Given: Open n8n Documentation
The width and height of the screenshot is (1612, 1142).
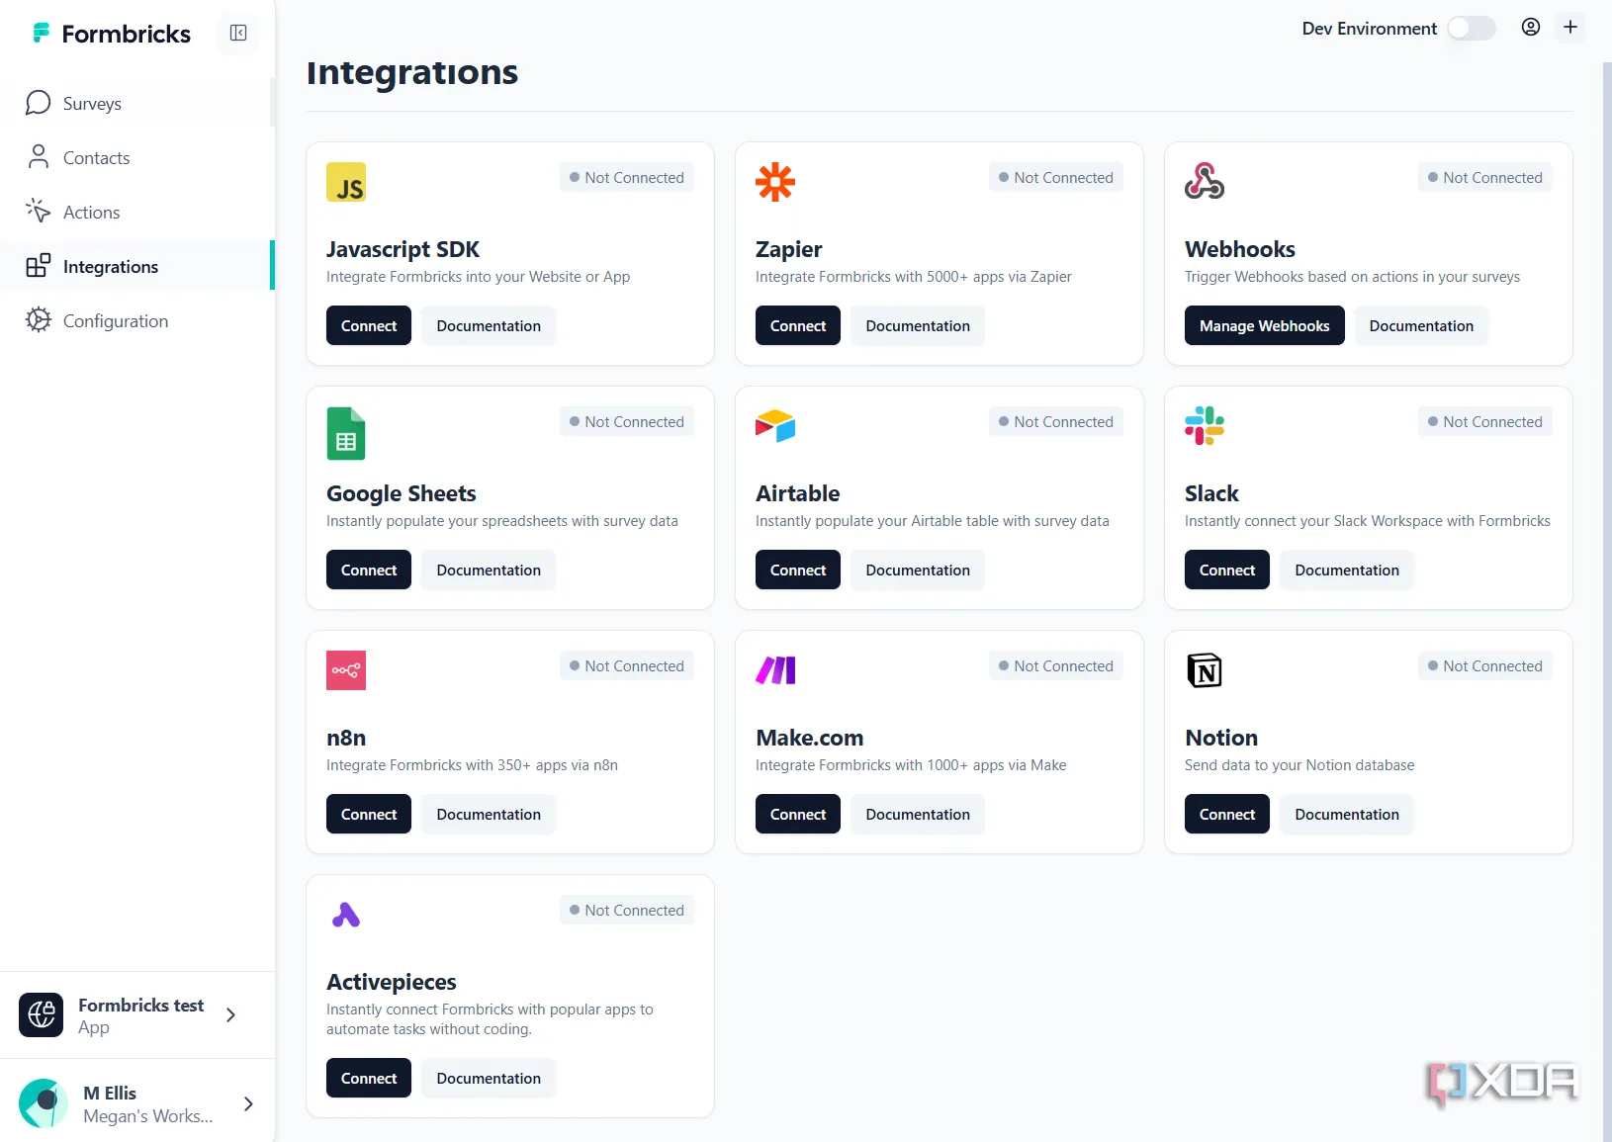Looking at the screenshot, I should [489, 814].
